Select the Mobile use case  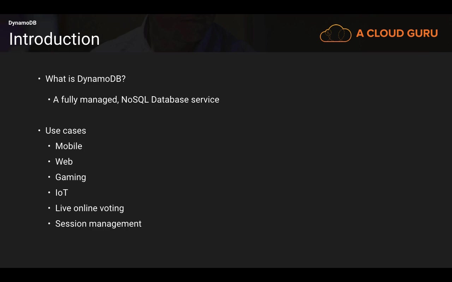[x=69, y=146]
